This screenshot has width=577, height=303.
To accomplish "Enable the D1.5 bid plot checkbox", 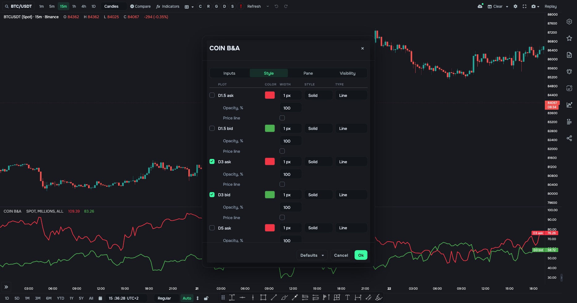I will tap(212, 128).
